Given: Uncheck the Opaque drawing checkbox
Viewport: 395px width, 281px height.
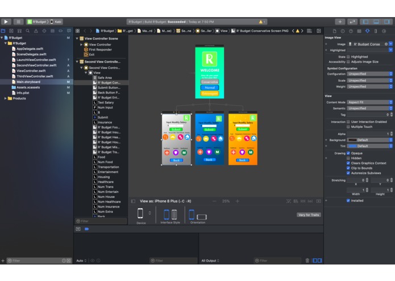Looking at the screenshot, I should tap(348, 153).
